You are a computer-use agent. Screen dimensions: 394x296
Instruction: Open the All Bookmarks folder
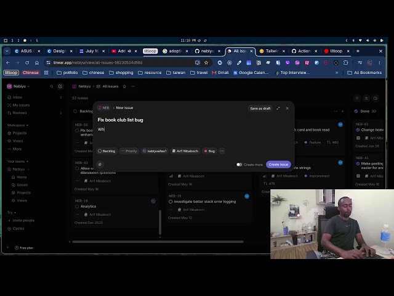pyautogui.click(x=364, y=73)
